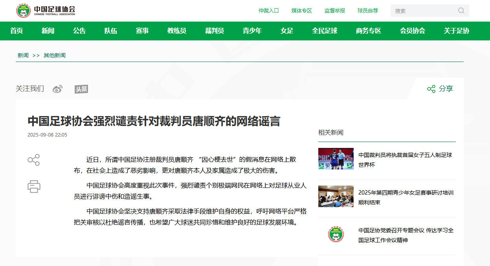Switch to the 女足 section
The image size is (490, 266).
point(287,31)
